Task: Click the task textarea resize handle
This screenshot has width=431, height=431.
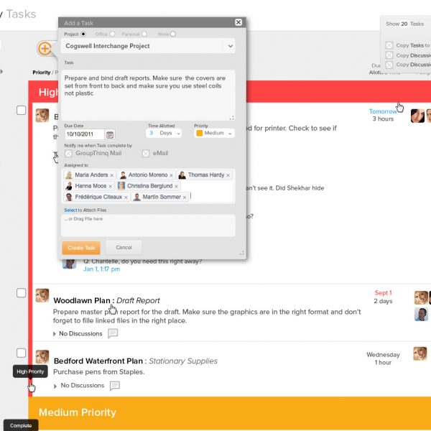Action: 232,118
